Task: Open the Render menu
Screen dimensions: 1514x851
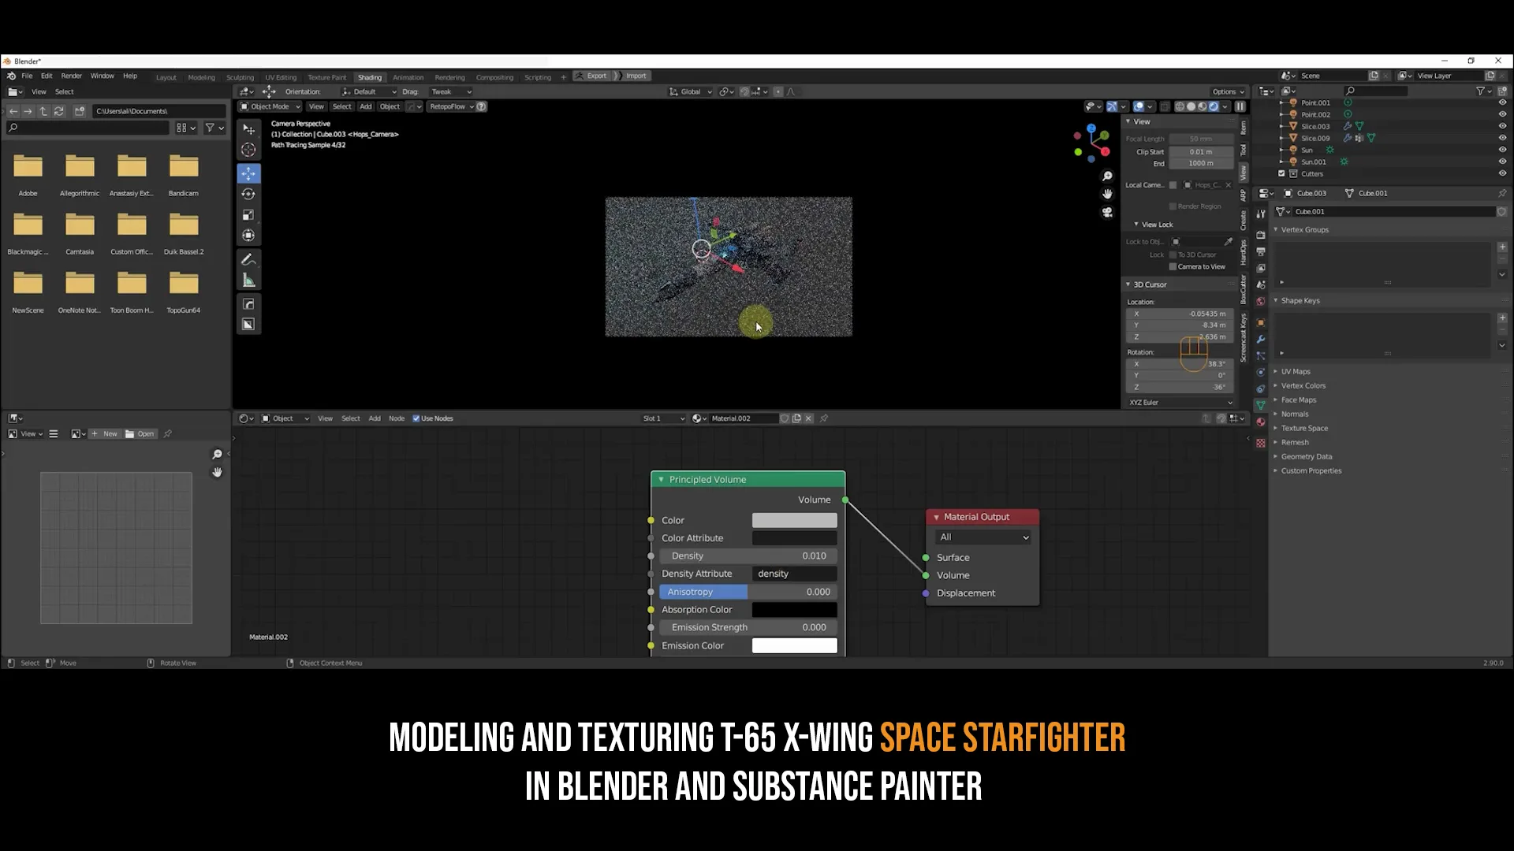Action: [x=71, y=76]
